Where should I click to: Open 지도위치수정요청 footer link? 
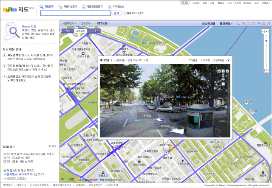click(x=40, y=185)
